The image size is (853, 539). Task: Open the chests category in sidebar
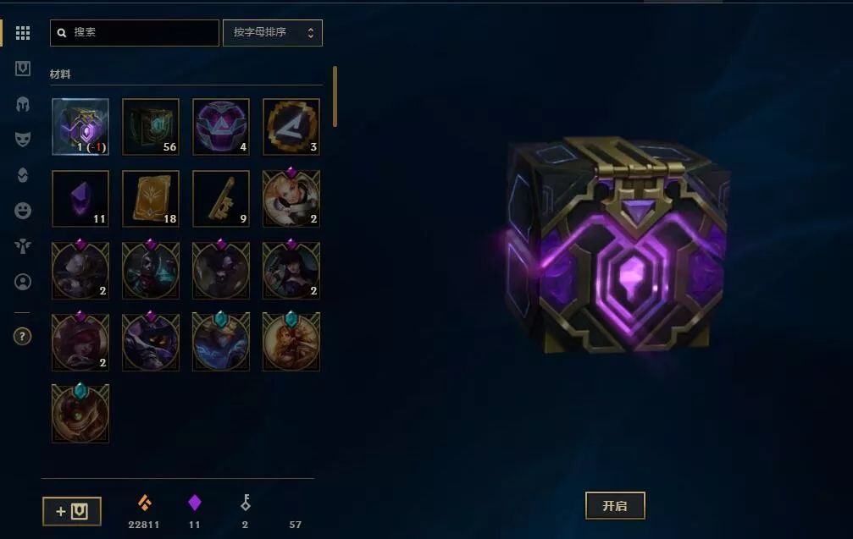23,69
